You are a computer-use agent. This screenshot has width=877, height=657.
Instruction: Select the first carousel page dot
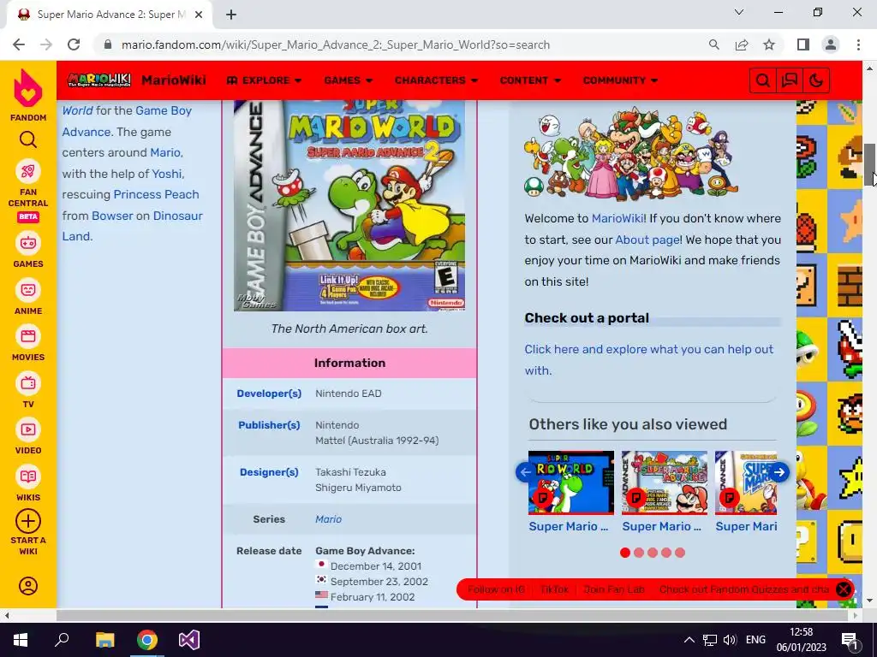pyautogui.click(x=625, y=553)
